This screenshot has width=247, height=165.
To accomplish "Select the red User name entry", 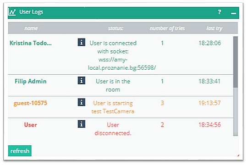I will (31, 125).
